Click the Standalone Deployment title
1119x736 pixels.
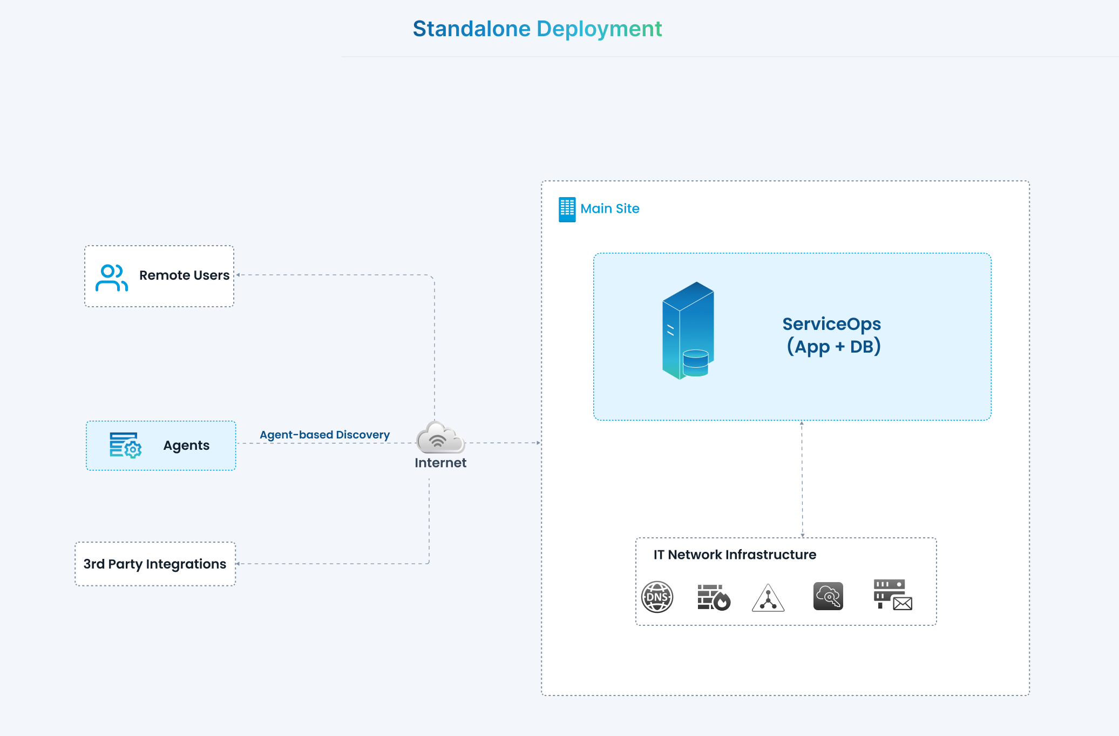[537, 29]
